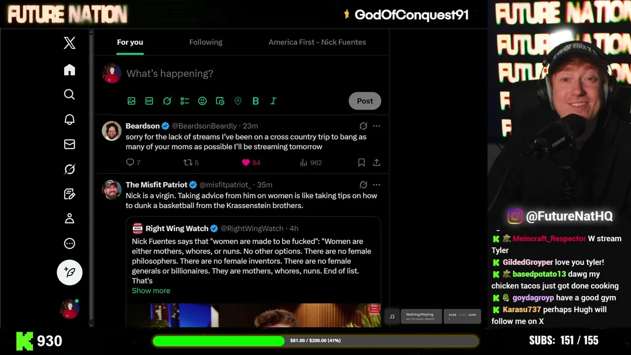Switch to America First - Nick Fuentes tab
631x355 pixels.
pos(317,42)
